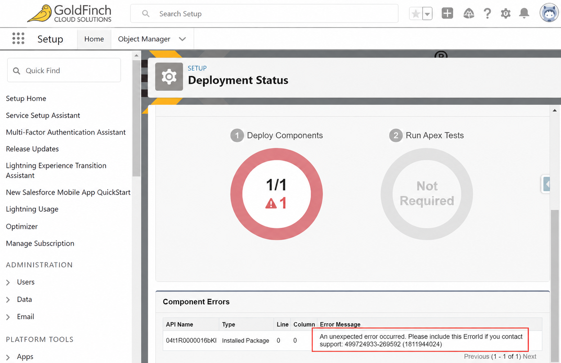The height and width of the screenshot is (363, 561).
Task: Click the step 1 number badge
Action: (x=237, y=136)
